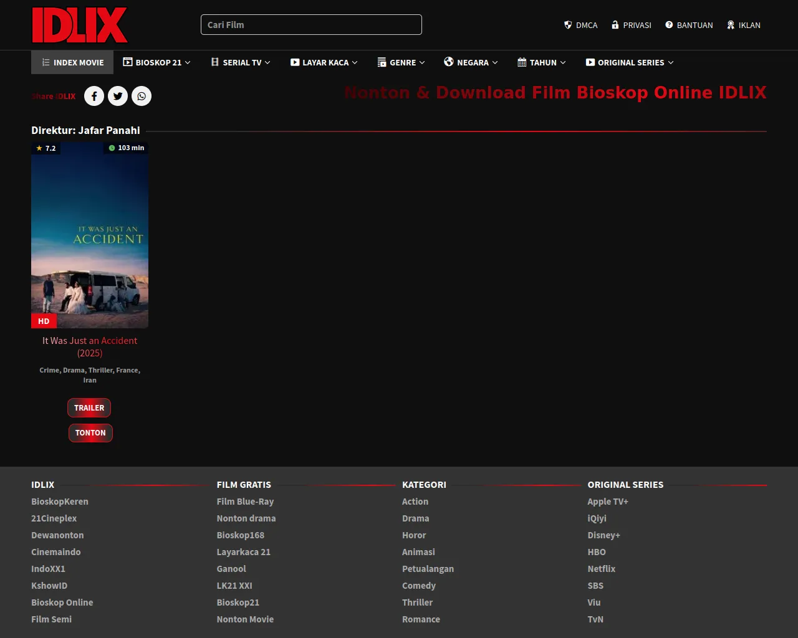Click the HD quality badge on poster
The image size is (798, 638).
coord(44,321)
